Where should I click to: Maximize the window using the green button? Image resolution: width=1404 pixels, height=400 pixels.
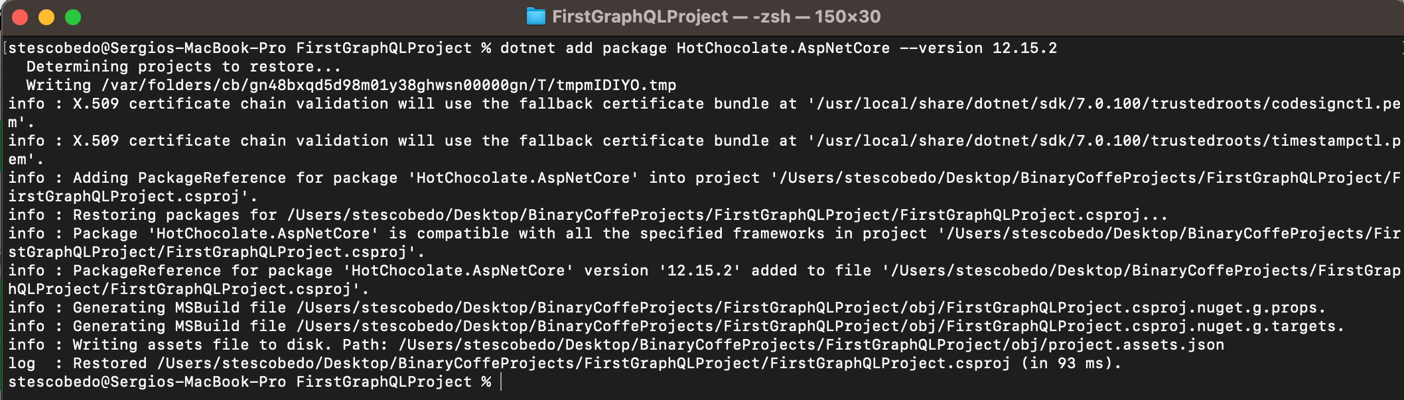[x=73, y=17]
